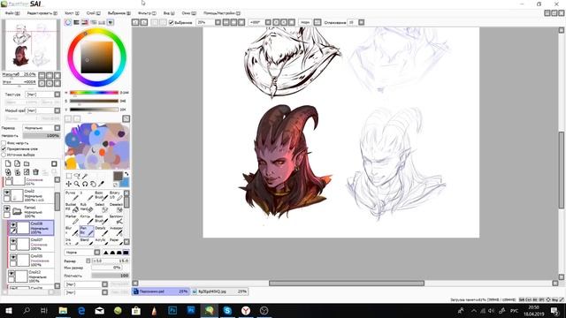
Task: Choose the Blur brush tool
Action: click(72, 231)
